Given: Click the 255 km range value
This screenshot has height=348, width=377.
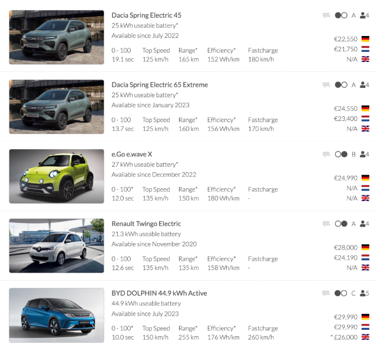Looking at the screenshot, I should tap(188, 337).
